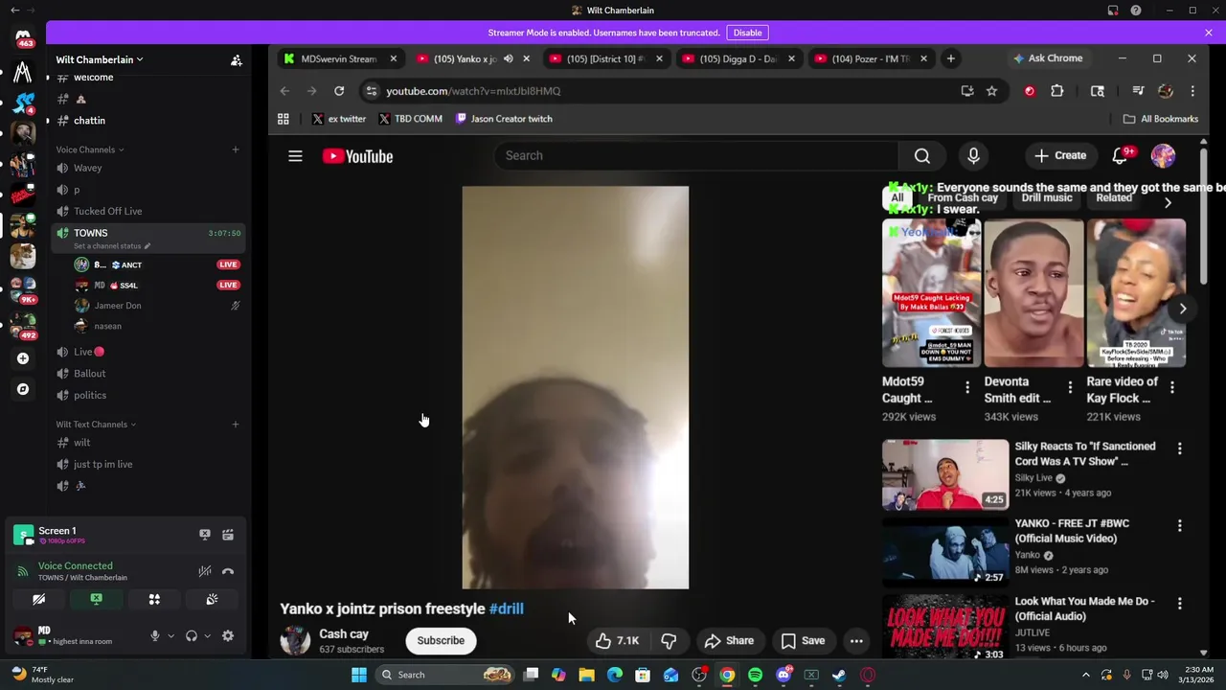Disable Streamer Mode button in banner
The width and height of the screenshot is (1226, 690).
click(x=747, y=33)
